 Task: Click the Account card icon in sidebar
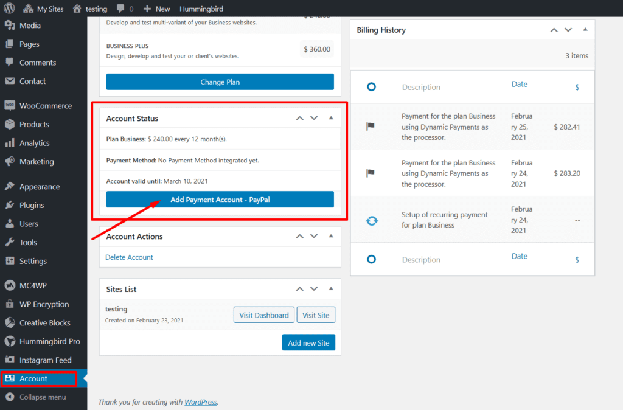[x=10, y=378]
